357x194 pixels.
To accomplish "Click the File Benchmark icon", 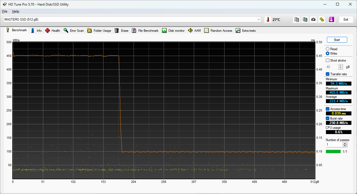I will [x=134, y=31].
